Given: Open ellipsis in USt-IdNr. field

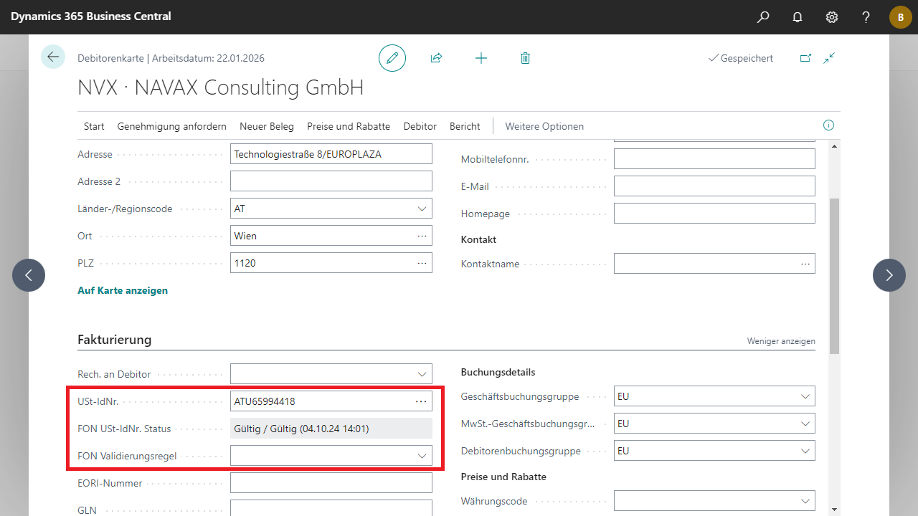Looking at the screenshot, I should [421, 401].
